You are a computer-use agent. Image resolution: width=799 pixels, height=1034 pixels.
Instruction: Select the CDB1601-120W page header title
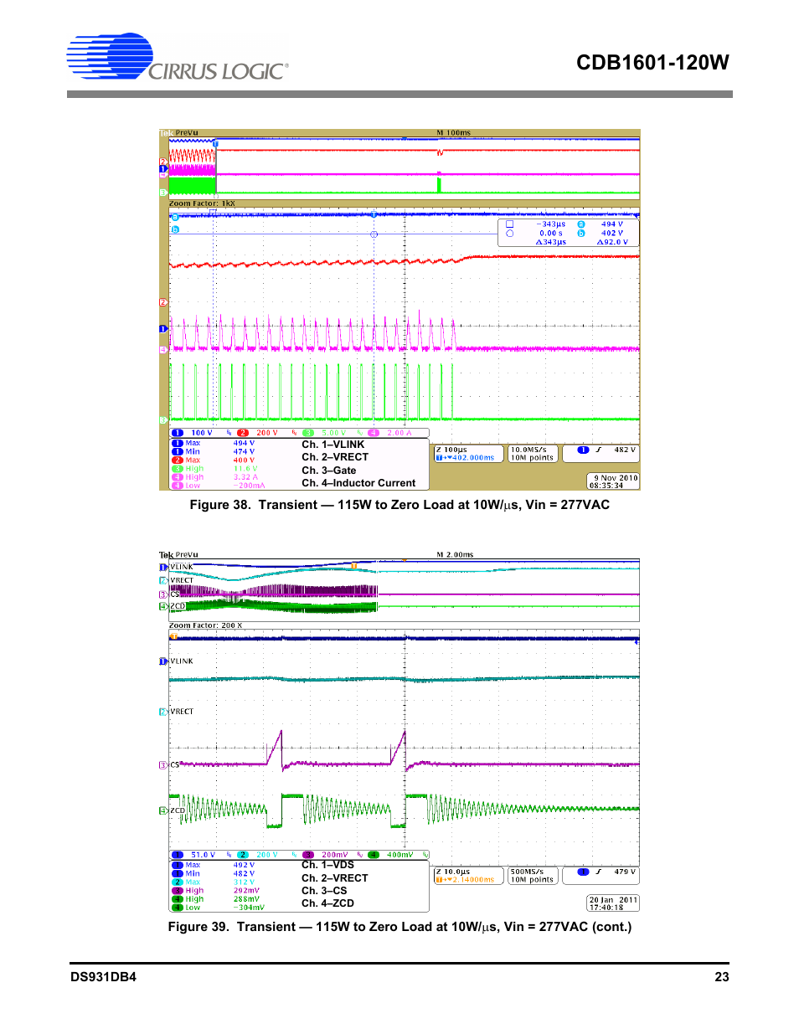pyautogui.click(x=652, y=63)
